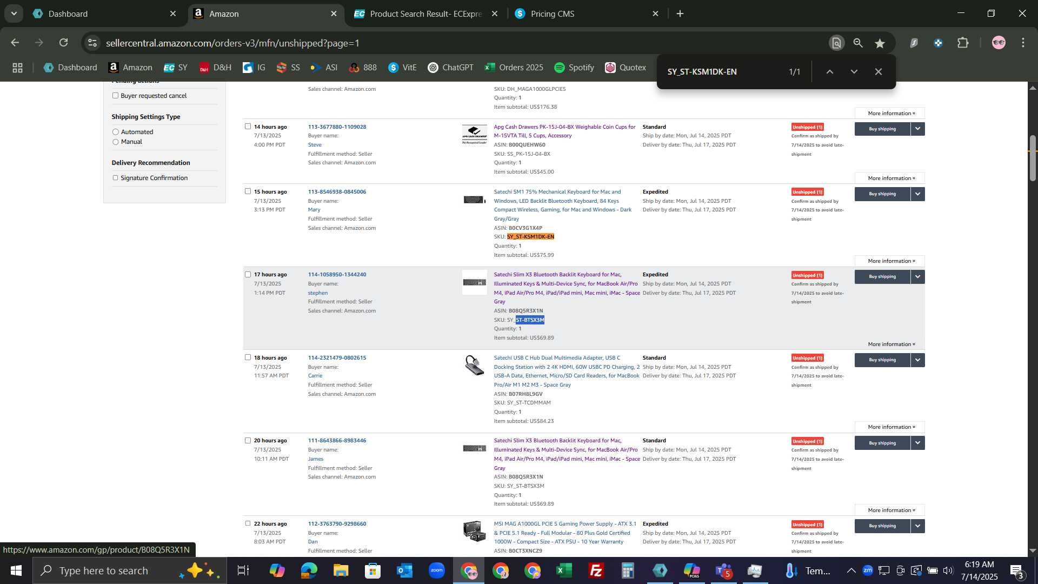This screenshot has height=584, width=1038.
Task: Open Spotify bookmark
Action: pos(574,68)
